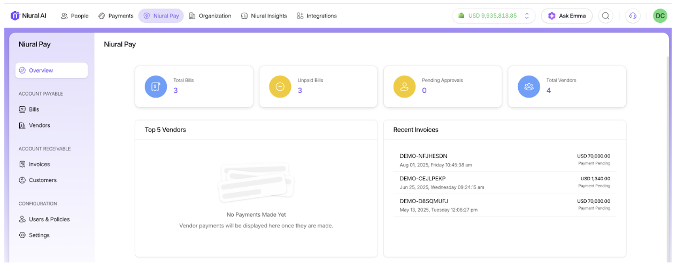
Task: Open the headset support icon
Action: coord(633,16)
